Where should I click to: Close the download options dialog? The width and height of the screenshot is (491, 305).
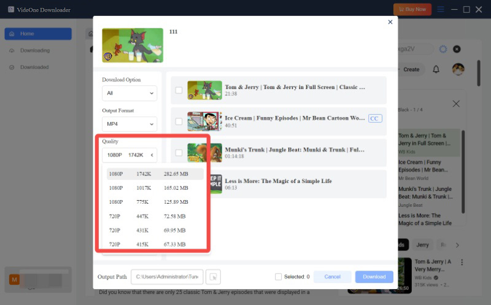[390, 22]
